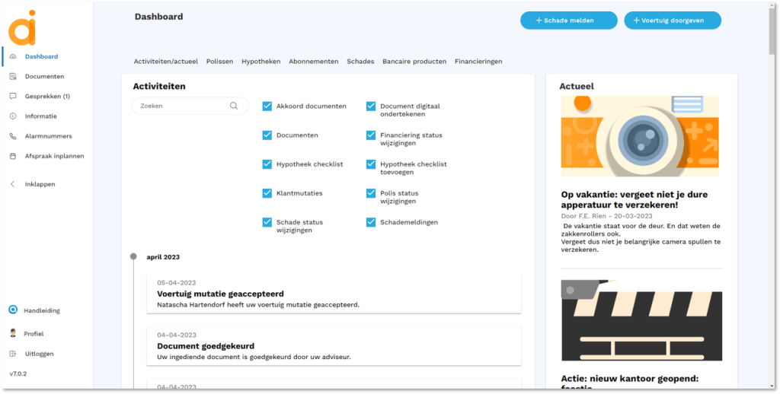Open the 'Voertuig mutatie geaccepteerd' activity card
780x394 pixels.
[x=334, y=294]
